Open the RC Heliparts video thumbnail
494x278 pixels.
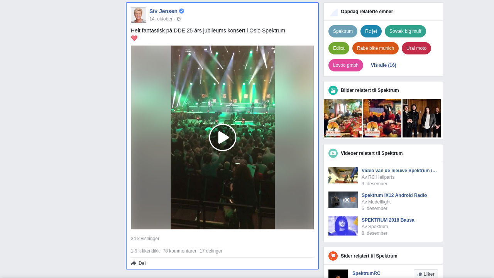pyautogui.click(x=343, y=175)
